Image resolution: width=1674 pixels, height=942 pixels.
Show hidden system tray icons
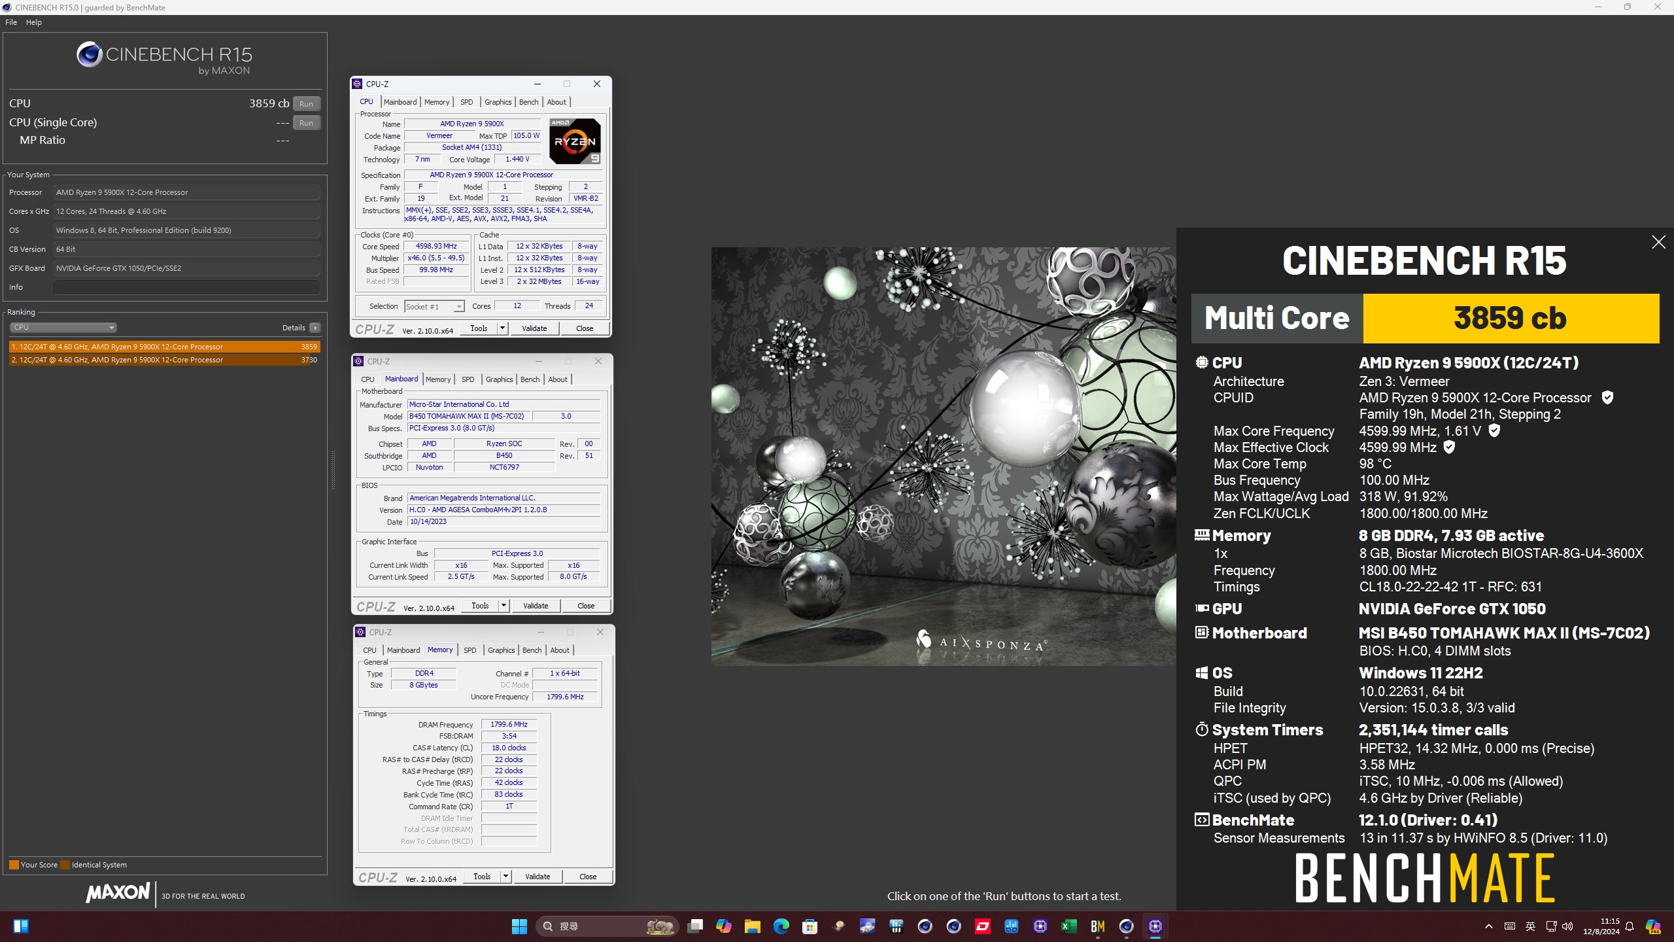[1489, 926]
